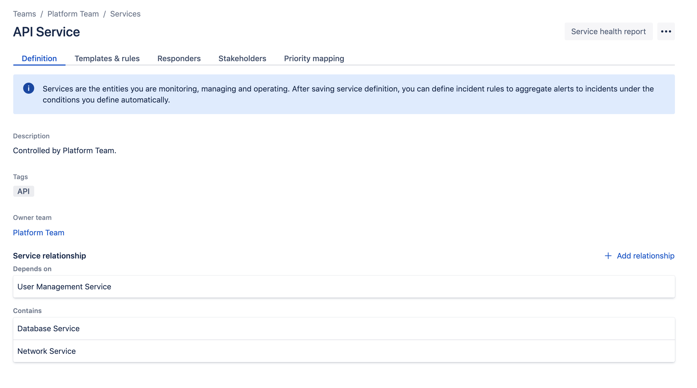Open the User Management Service dependency row
The height and width of the screenshot is (388, 697).
[344, 287]
